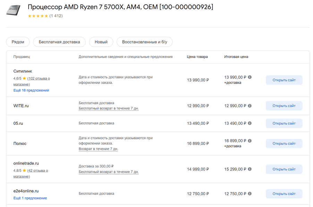Expand Ещё 18 предложений under Ситилинк
313x207 pixels.
click(x=31, y=90)
